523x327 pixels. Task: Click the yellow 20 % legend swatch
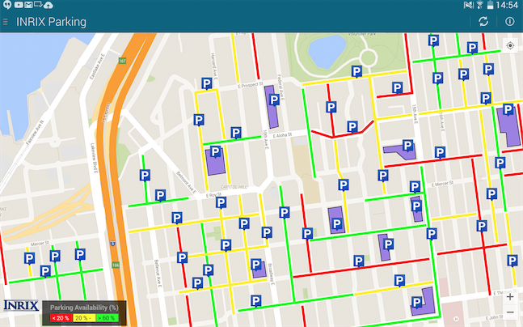84,318
